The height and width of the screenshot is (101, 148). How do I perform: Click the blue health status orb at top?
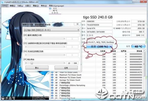50,8
